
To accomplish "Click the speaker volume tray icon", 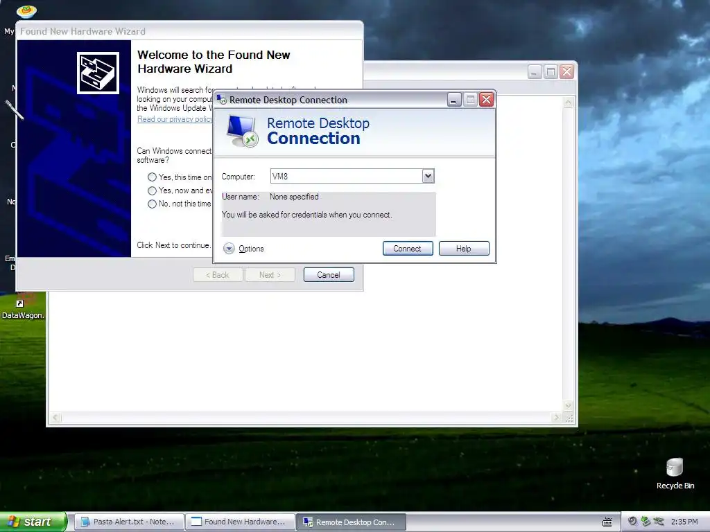I will pos(632,522).
